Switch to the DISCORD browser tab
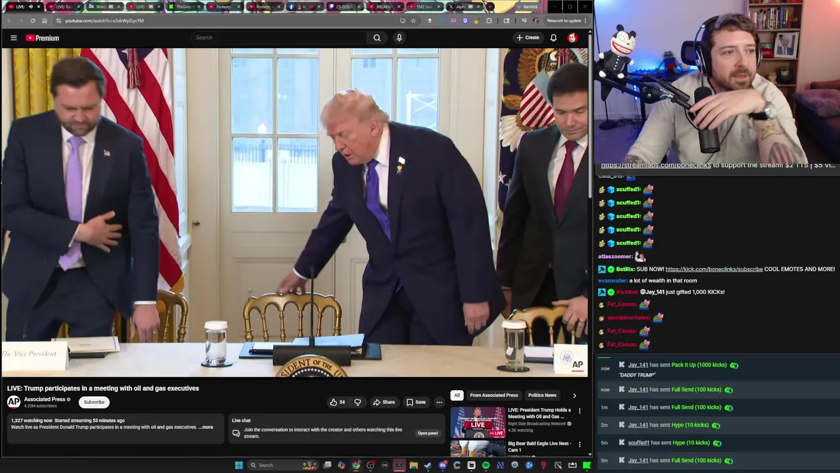 (x=344, y=7)
